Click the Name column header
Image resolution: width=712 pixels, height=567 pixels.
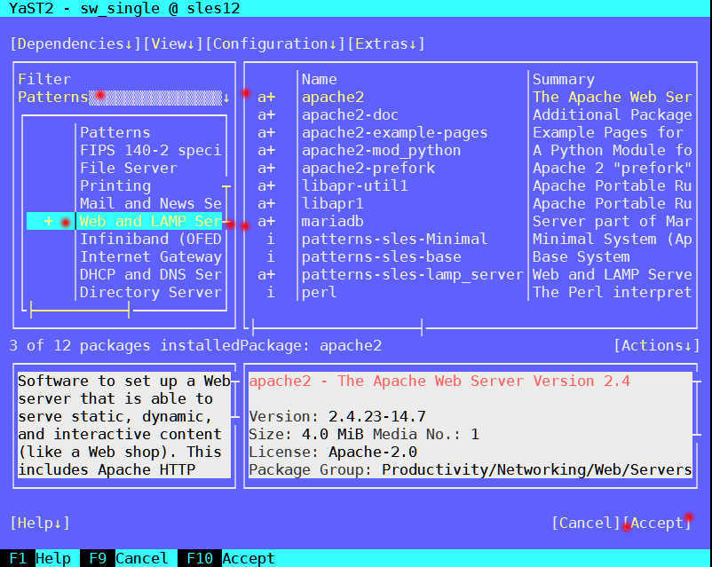319,80
